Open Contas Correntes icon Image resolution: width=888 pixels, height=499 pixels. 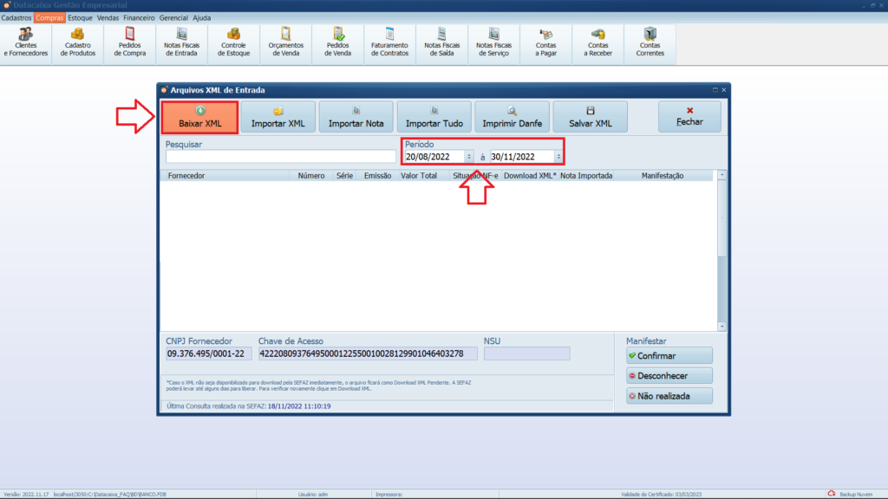click(650, 42)
